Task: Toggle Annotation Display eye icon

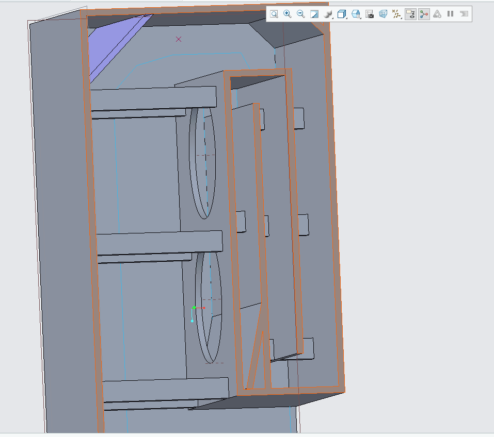Action: point(410,14)
